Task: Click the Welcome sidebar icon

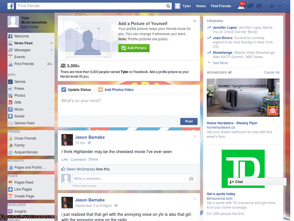Action: [x=10, y=36]
